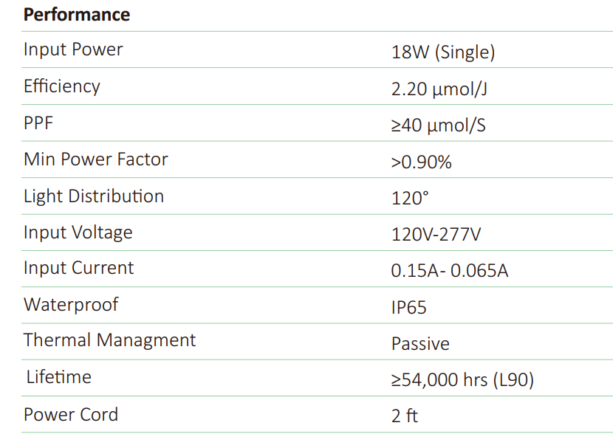The height and width of the screenshot is (434, 613).
Task: Select the Input Voltage label
Action: (x=78, y=232)
